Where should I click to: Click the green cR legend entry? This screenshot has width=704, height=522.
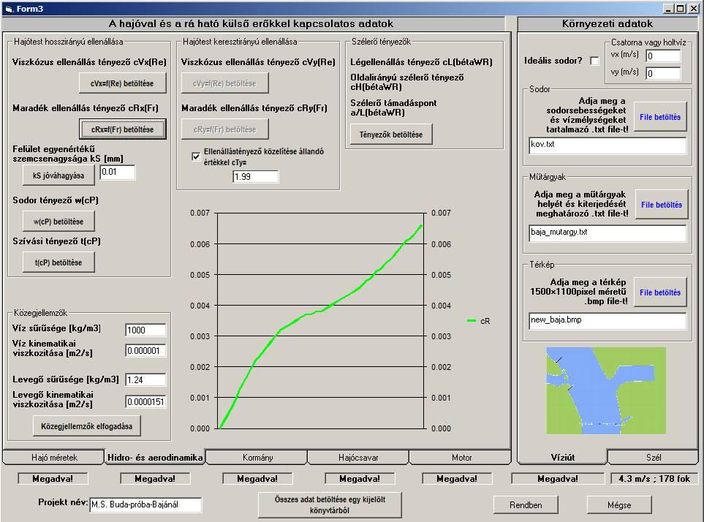click(x=479, y=321)
